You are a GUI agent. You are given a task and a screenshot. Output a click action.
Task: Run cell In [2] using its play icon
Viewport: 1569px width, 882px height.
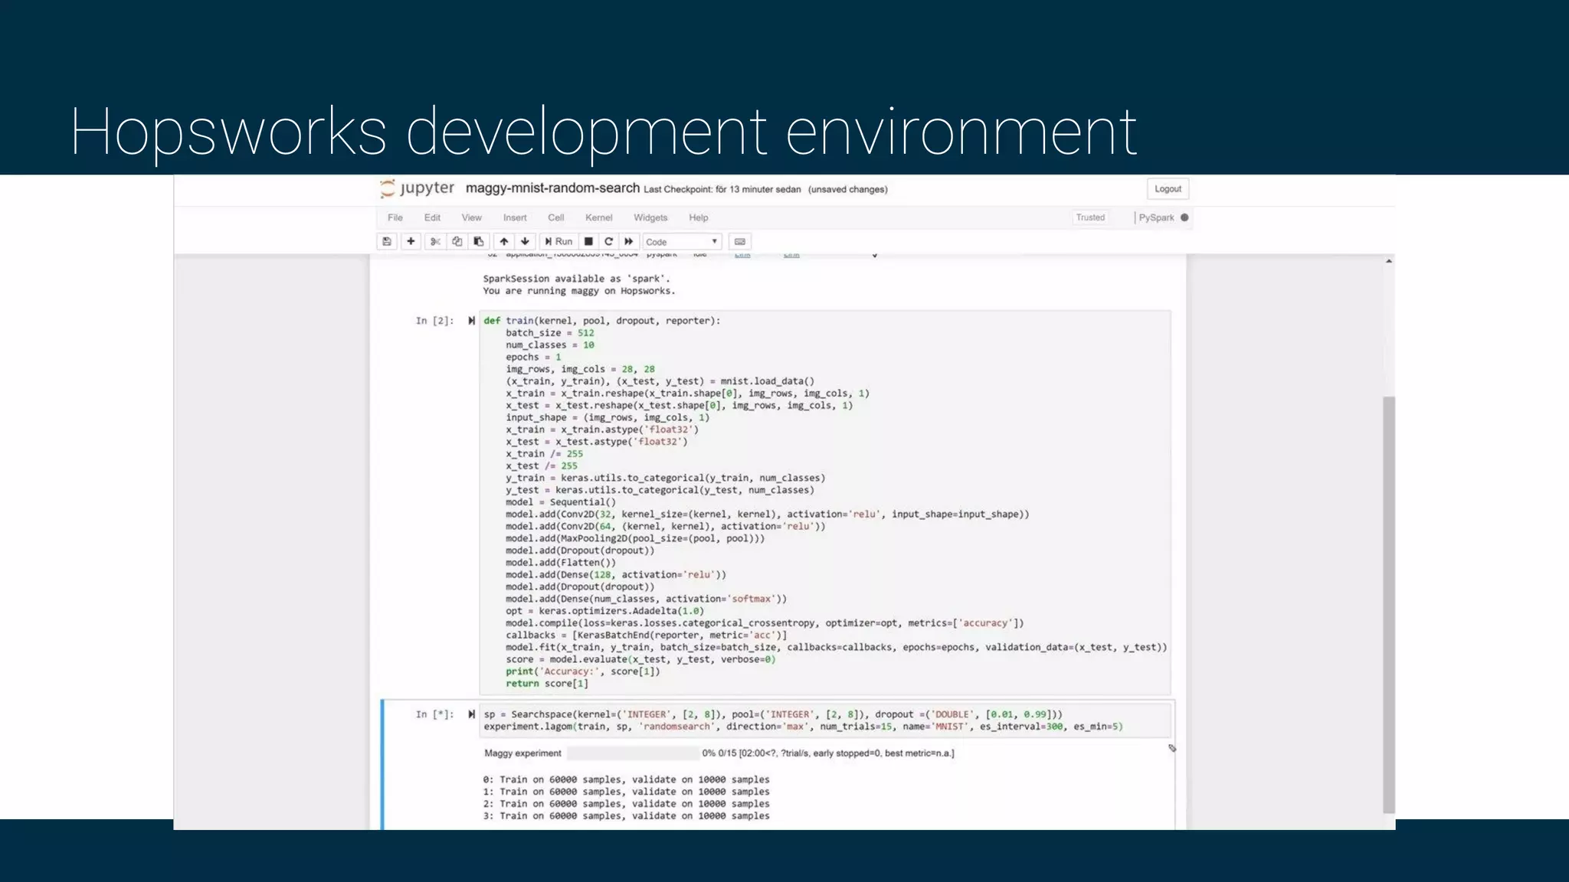tap(471, 321)
